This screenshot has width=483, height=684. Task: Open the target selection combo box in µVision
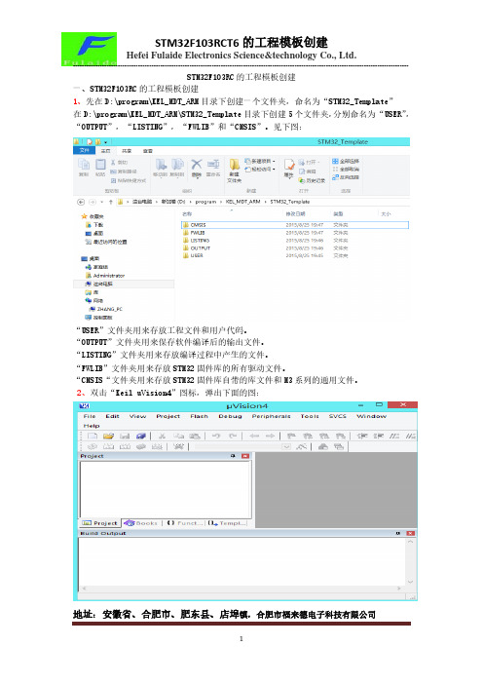tap(286, 446)
